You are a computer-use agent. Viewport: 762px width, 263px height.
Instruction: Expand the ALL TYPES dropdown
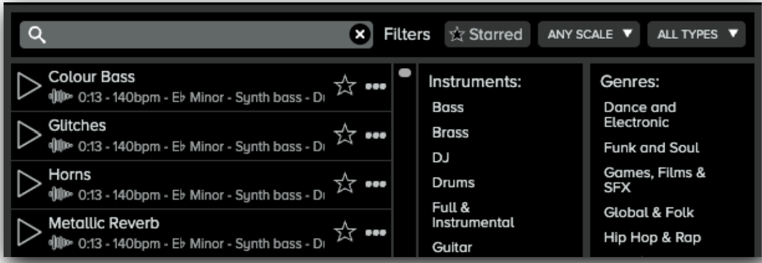(697, 35)
